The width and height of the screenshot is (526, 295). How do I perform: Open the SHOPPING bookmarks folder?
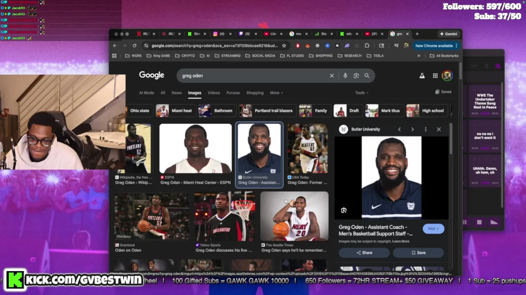coord(321,56)
